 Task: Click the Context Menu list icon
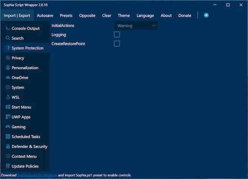pos(8,156)
